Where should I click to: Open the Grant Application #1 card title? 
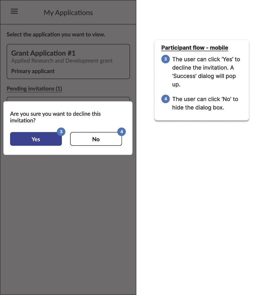(43, 53)
